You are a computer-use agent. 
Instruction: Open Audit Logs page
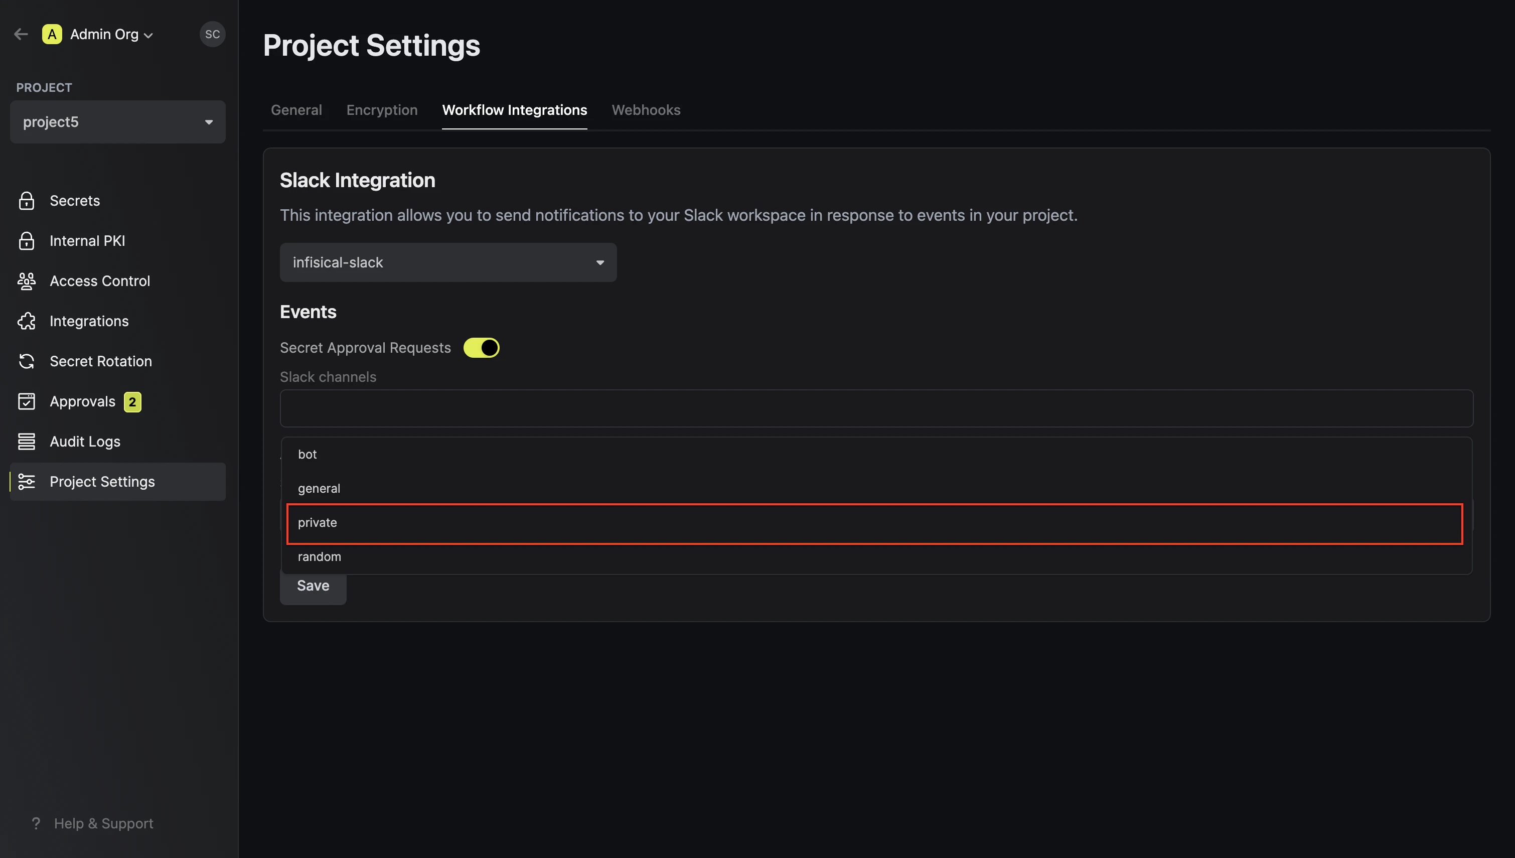85,442
